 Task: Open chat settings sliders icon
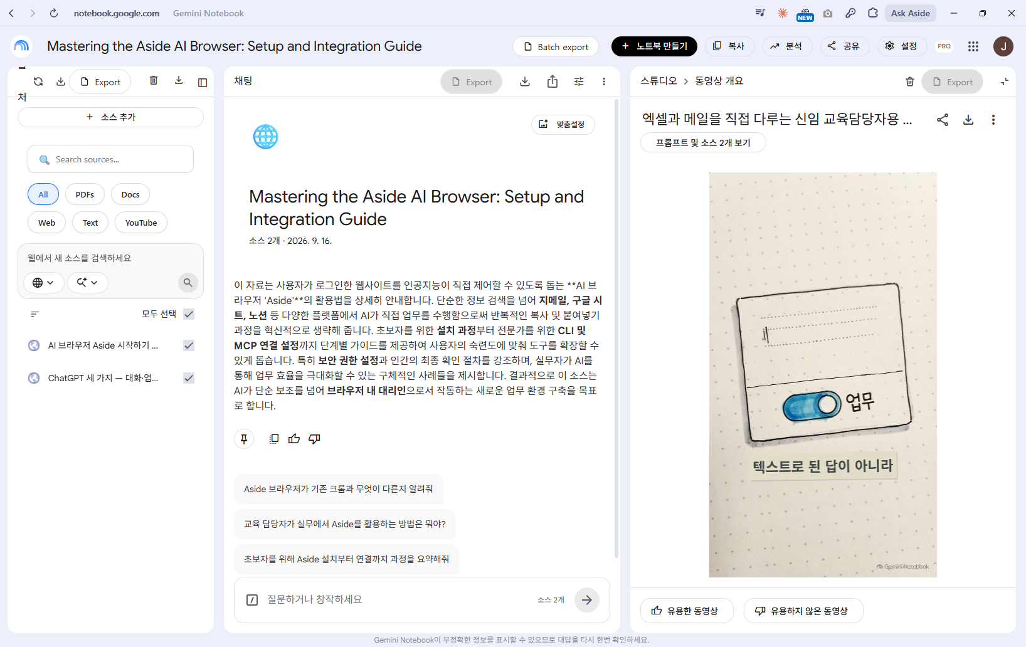(579, 82)
